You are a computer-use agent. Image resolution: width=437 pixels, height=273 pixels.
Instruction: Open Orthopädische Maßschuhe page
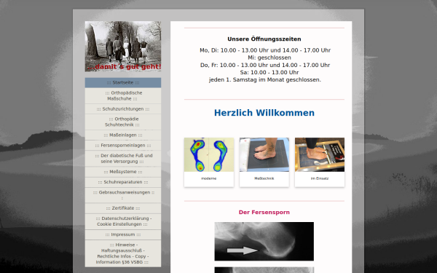pos(123,96)
